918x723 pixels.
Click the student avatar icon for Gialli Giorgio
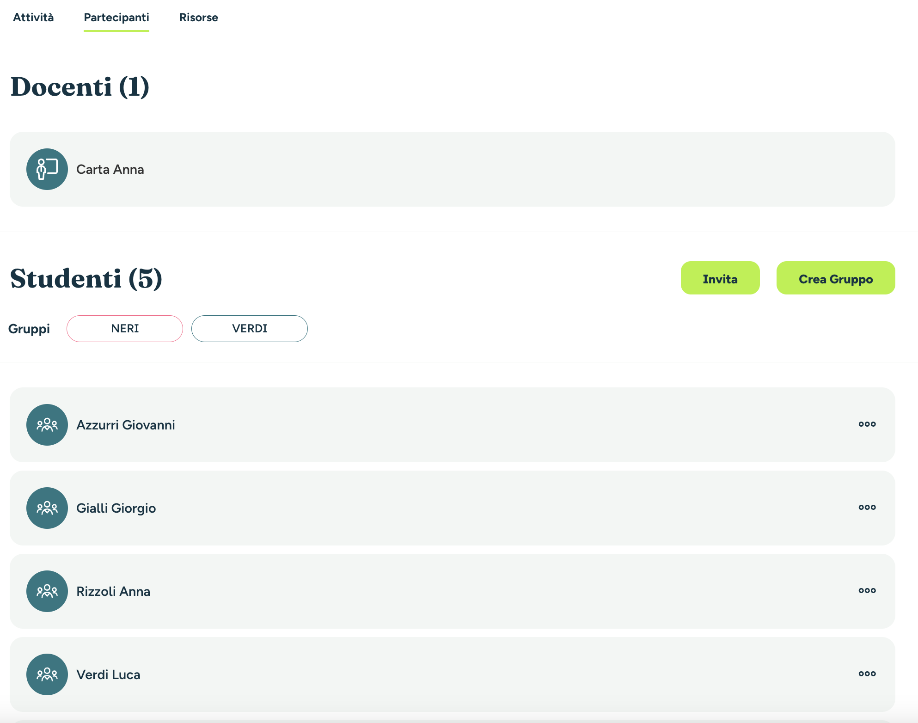click(x=47, y=508)
